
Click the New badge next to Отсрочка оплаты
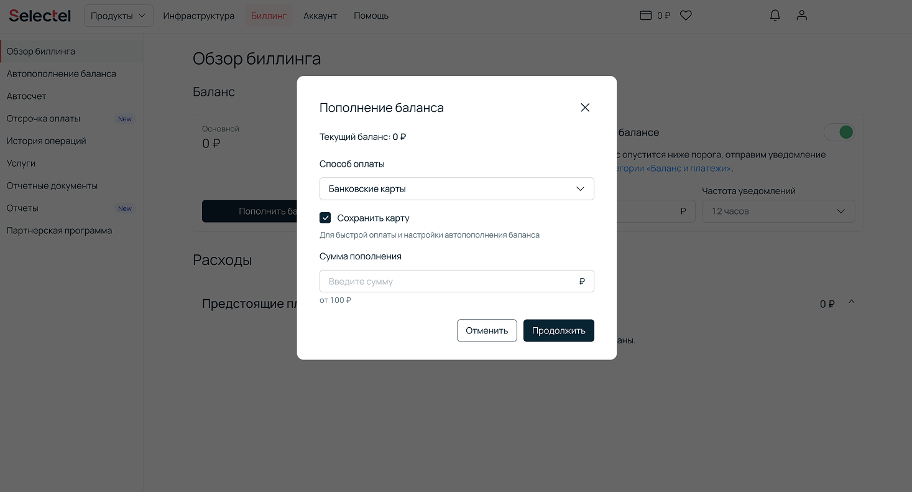coord(125,119)
